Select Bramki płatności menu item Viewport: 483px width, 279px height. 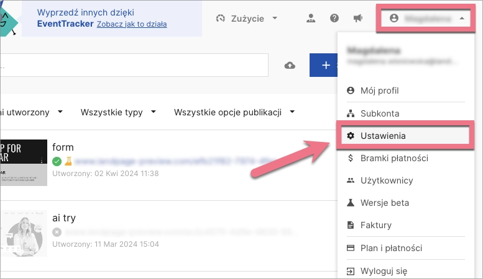[394, 158]
